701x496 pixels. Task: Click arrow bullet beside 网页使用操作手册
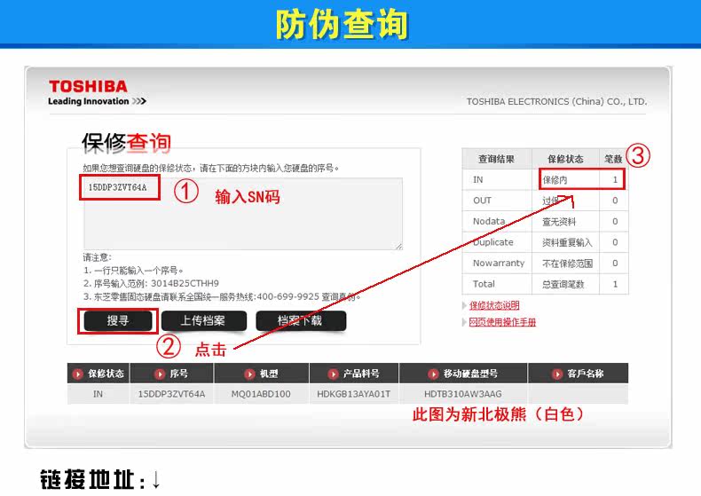tap(464, 322)
